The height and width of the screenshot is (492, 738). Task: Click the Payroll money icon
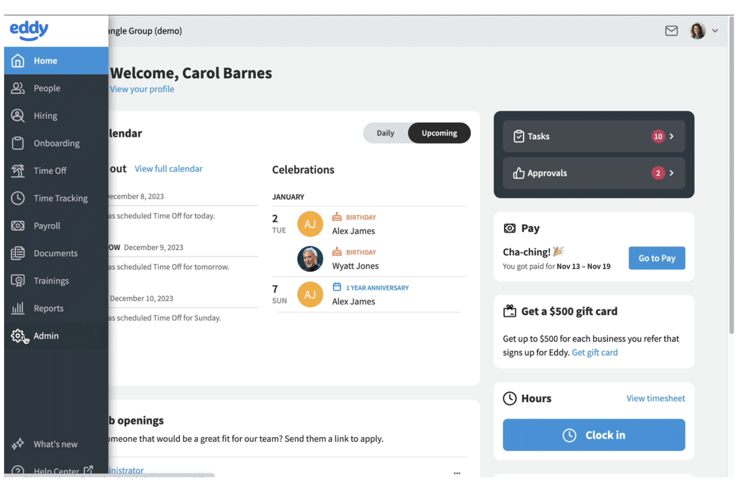[18, 226]
